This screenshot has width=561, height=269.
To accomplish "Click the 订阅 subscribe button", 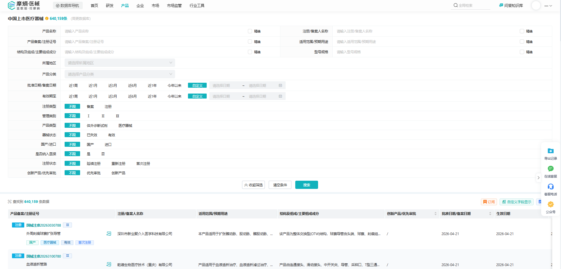I will click(x=489, y=202).
